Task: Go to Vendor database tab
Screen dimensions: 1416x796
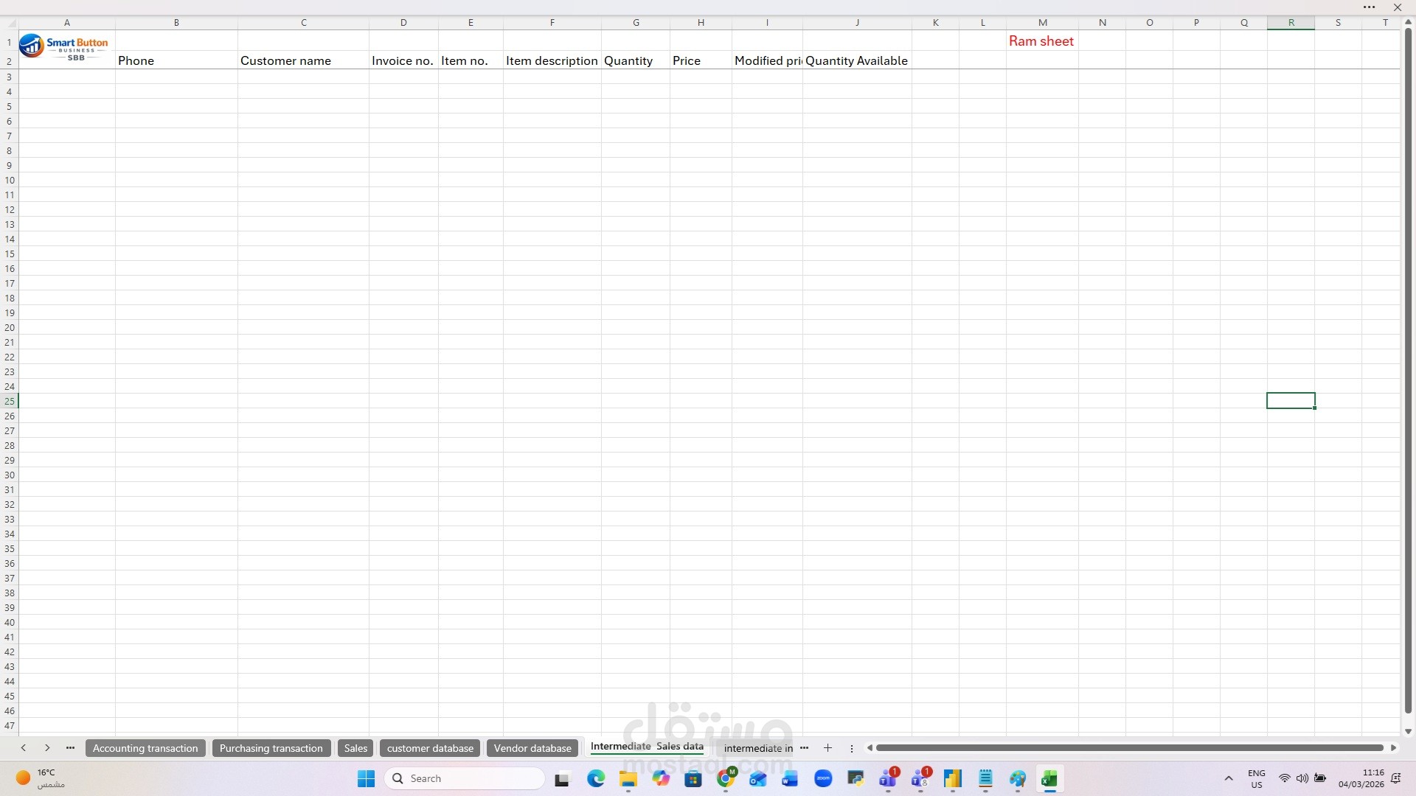Action: tap(532, 748)
